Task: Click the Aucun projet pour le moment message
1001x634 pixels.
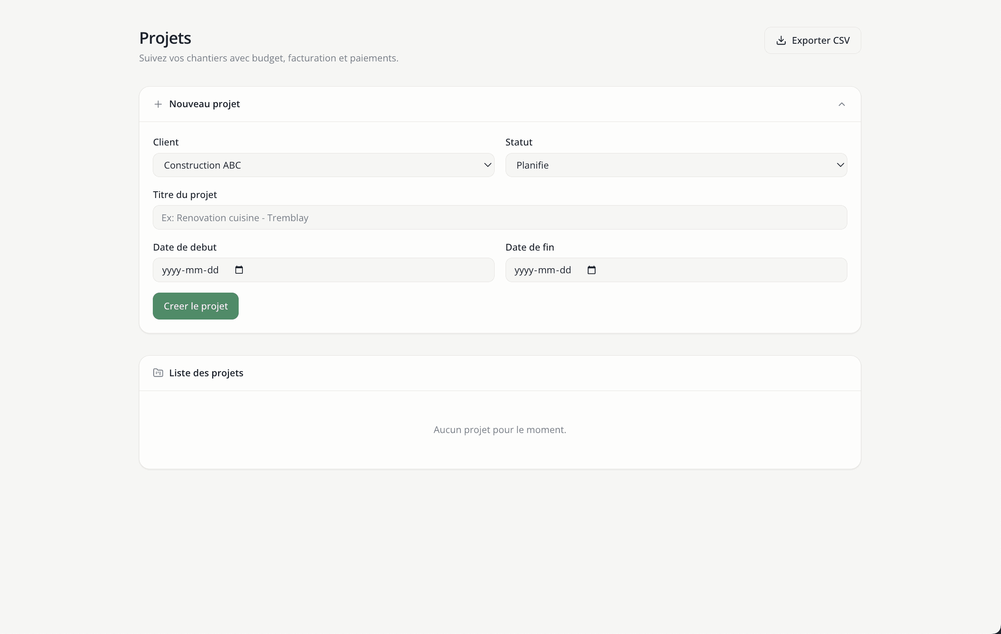Action: click(x=500, y=430)
